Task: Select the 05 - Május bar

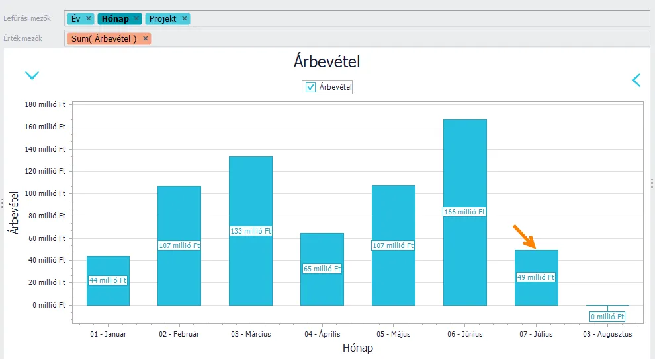Action: click(394, 218)
